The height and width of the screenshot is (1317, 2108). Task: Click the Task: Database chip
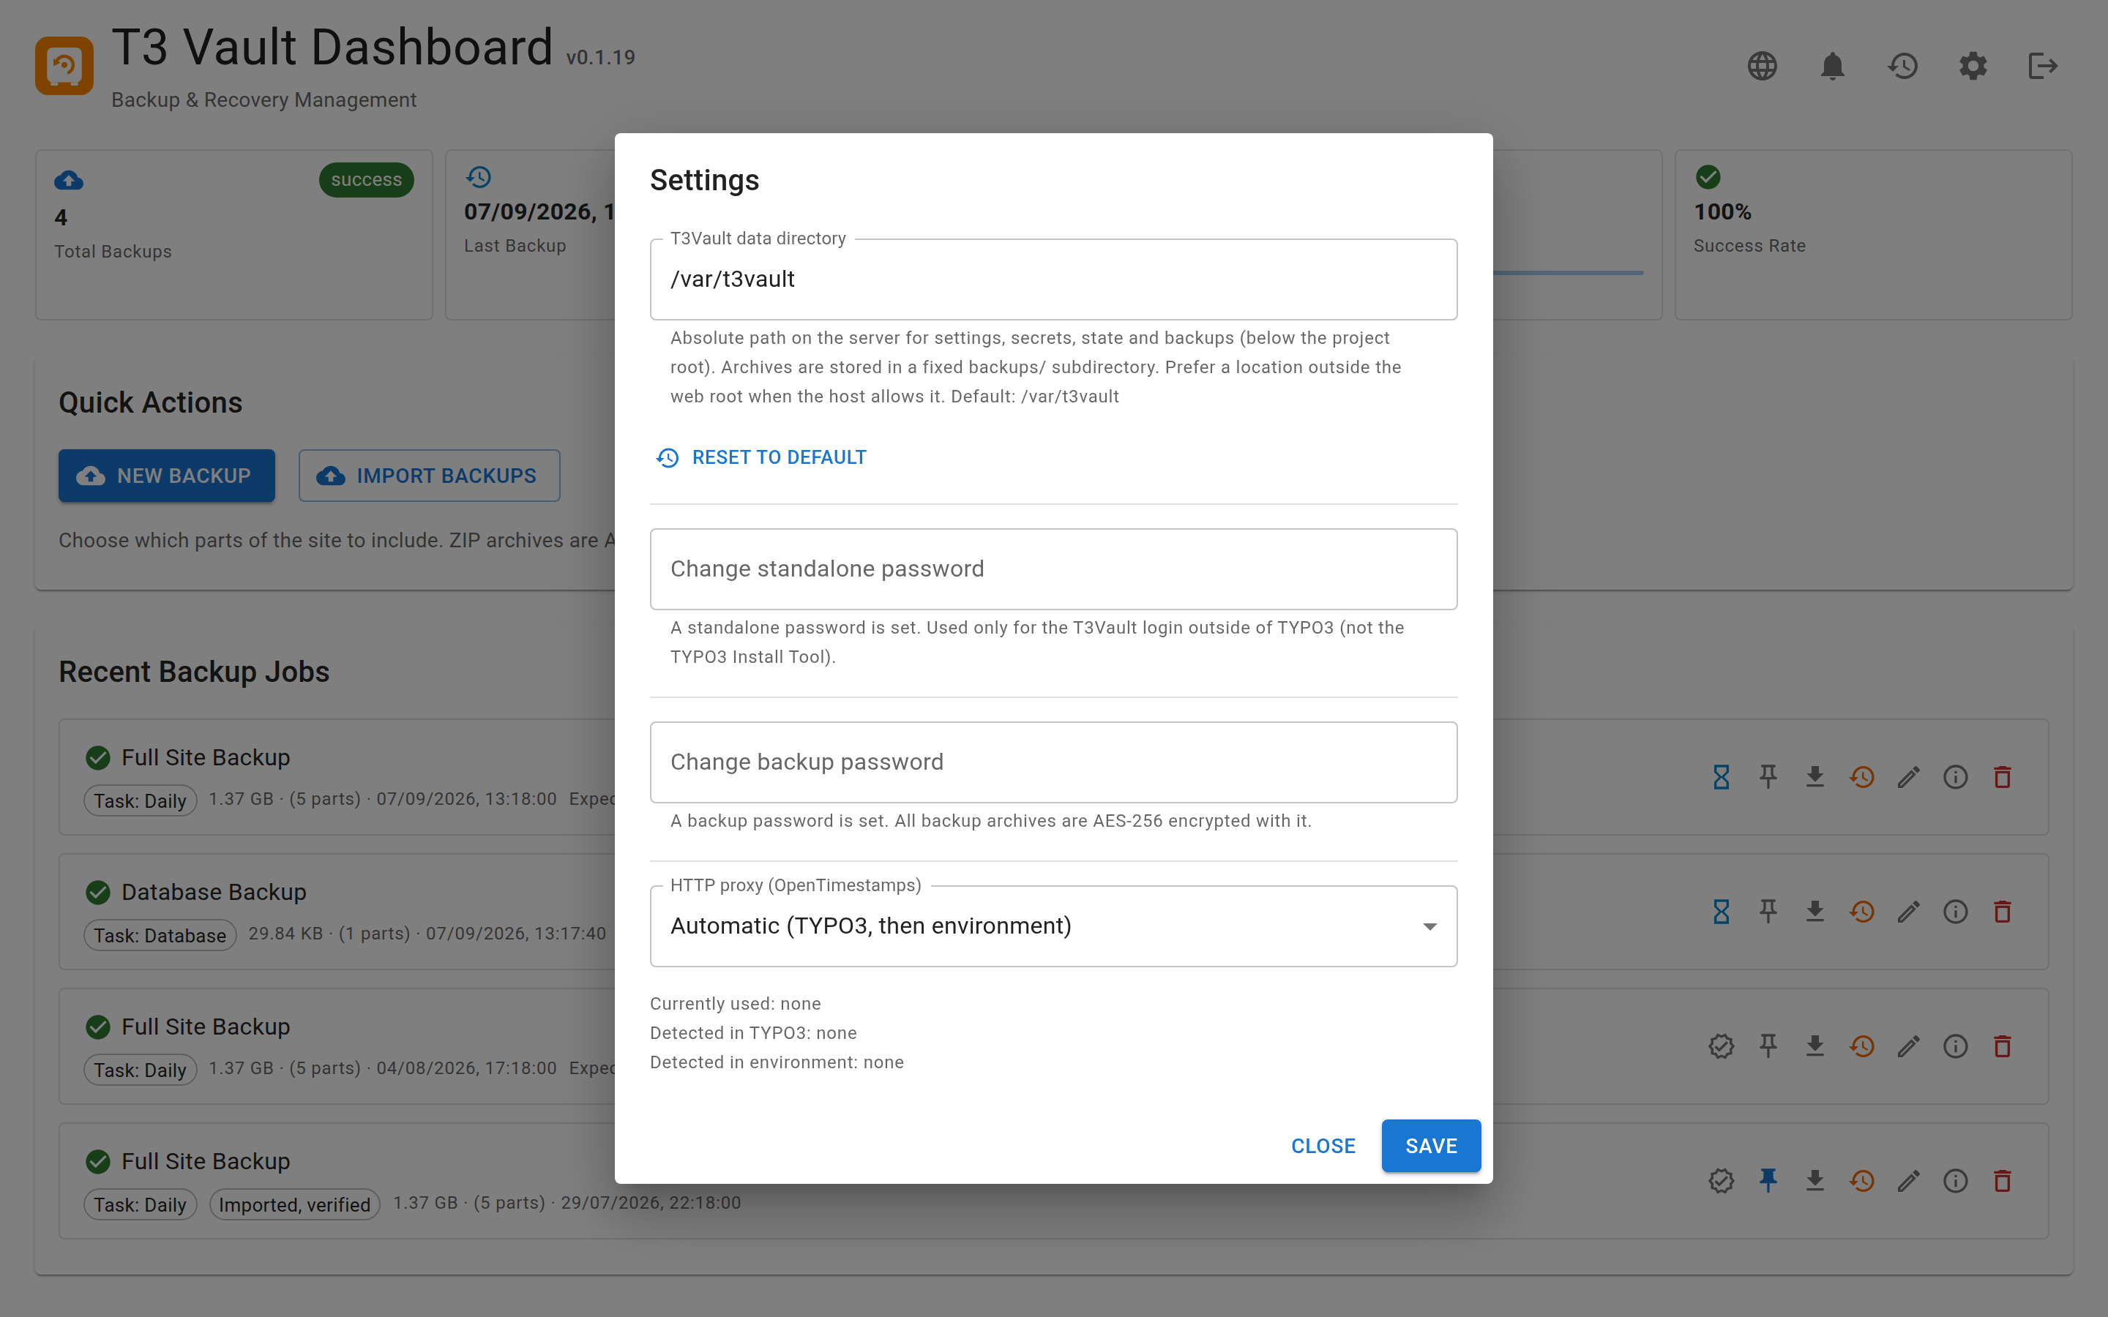(160, 936)
